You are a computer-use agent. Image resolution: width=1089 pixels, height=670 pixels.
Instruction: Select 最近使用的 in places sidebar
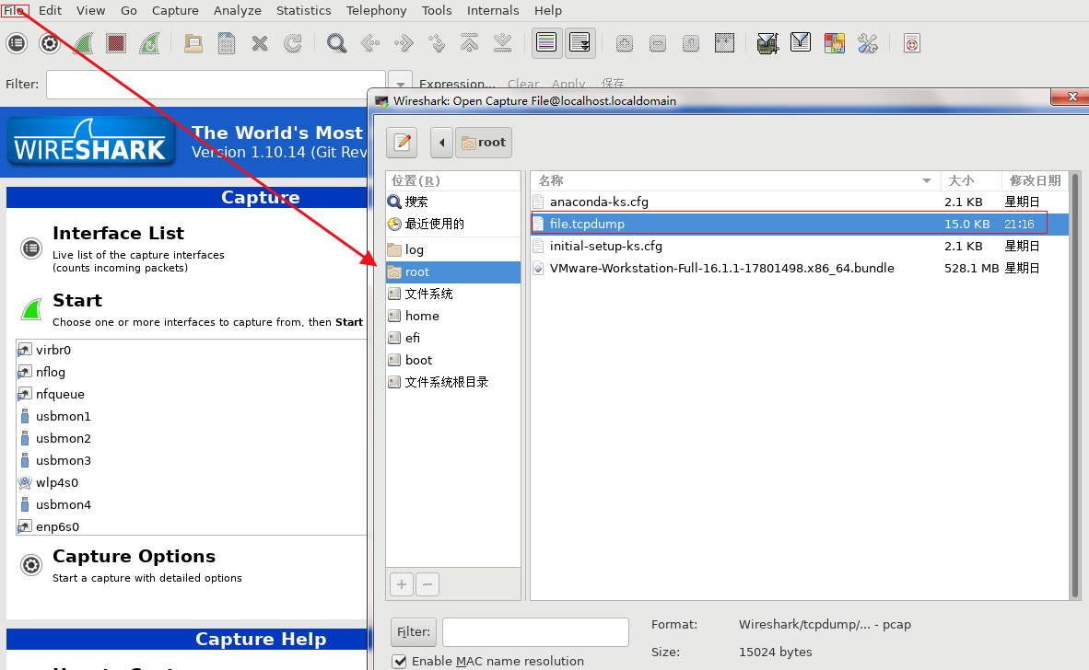[452, 224]
